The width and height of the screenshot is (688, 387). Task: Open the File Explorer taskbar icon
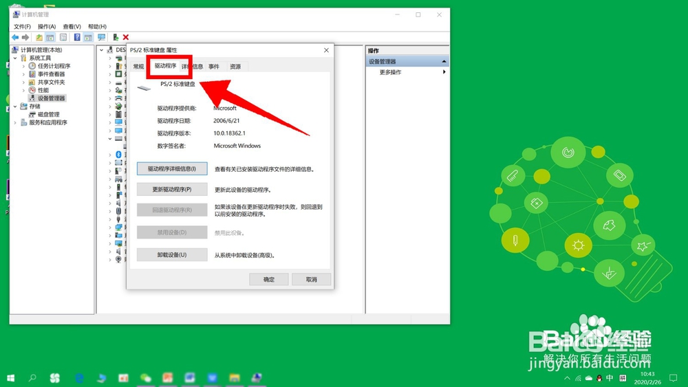click(235, 378)
